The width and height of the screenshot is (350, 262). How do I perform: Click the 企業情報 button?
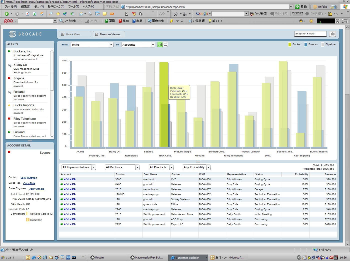tap(197, 21)
